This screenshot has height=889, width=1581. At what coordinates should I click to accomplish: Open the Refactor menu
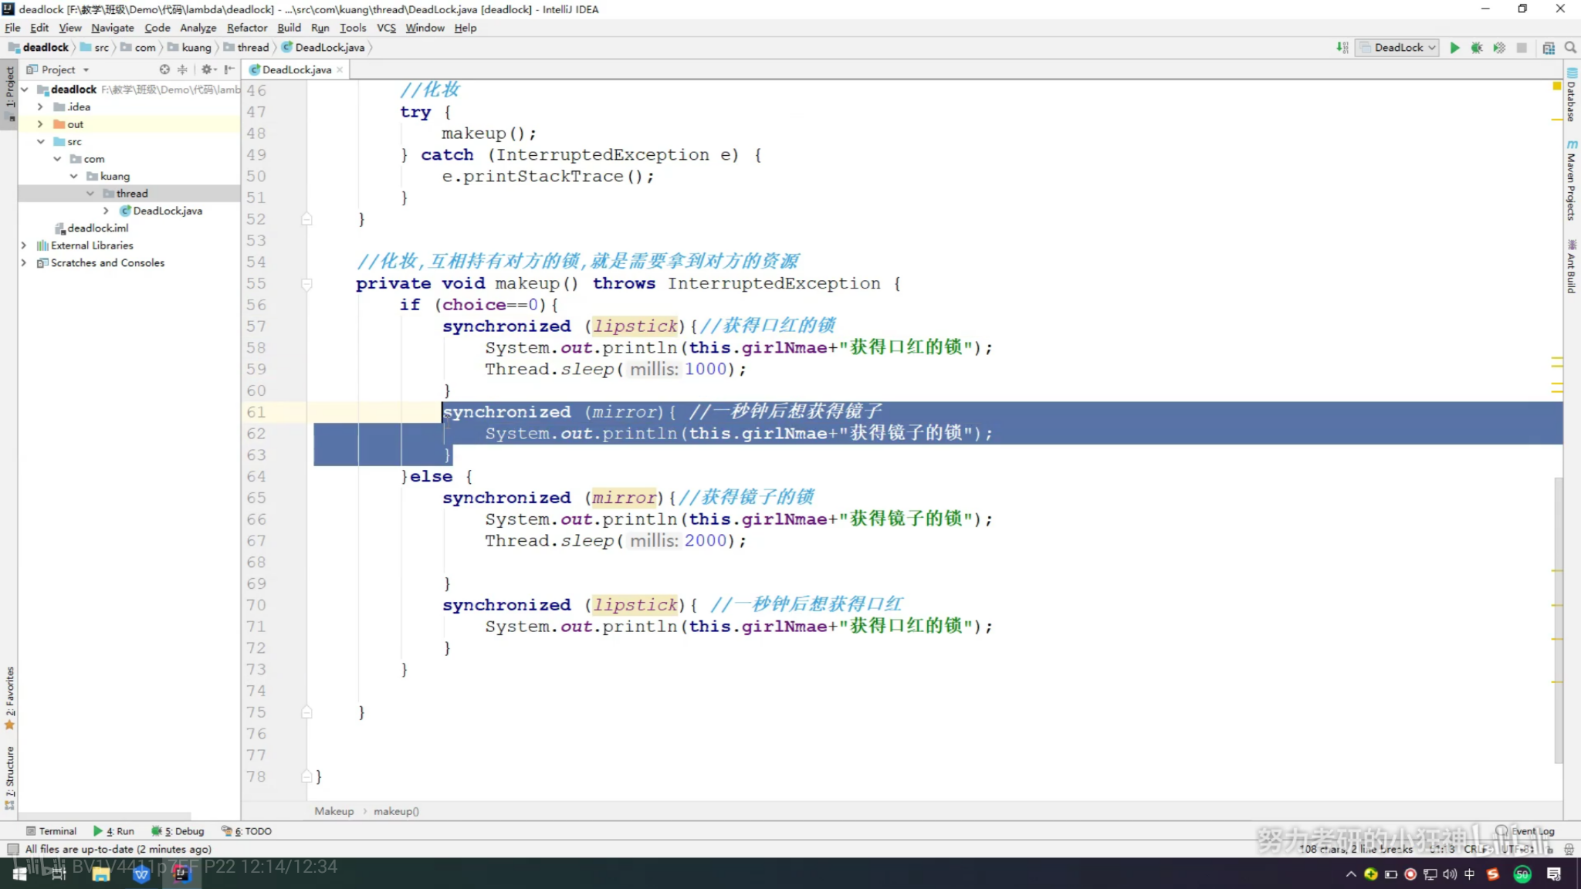pos(247,28)
